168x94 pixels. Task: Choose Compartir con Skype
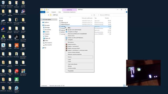[80, 32]
